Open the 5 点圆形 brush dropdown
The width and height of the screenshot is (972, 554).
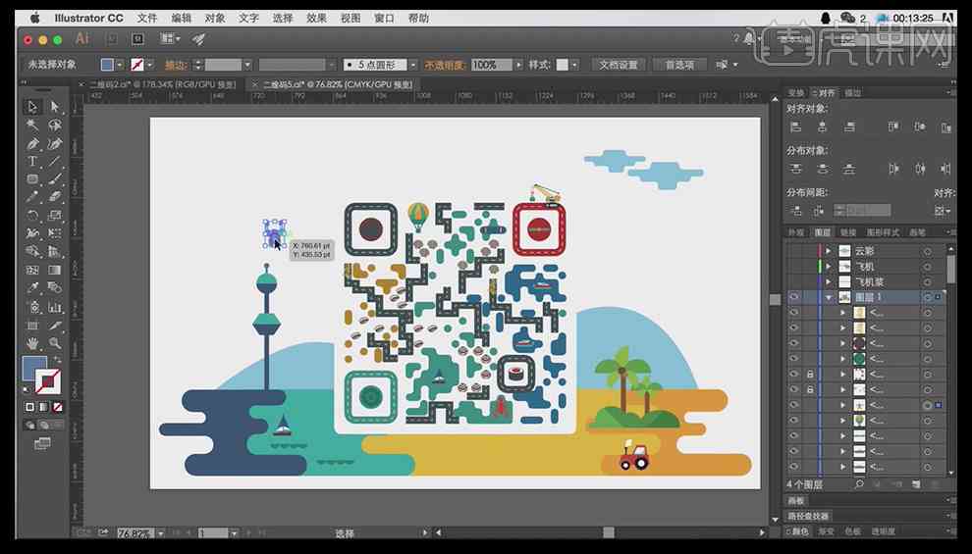point(412,65)
